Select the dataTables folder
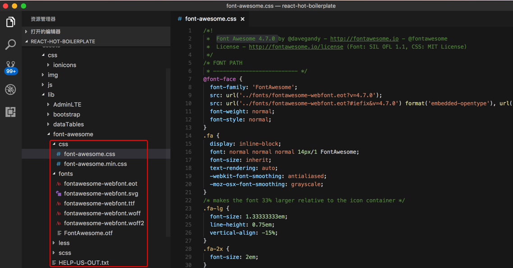This screenshot has height=268, width=513. [x=69, y=125]
